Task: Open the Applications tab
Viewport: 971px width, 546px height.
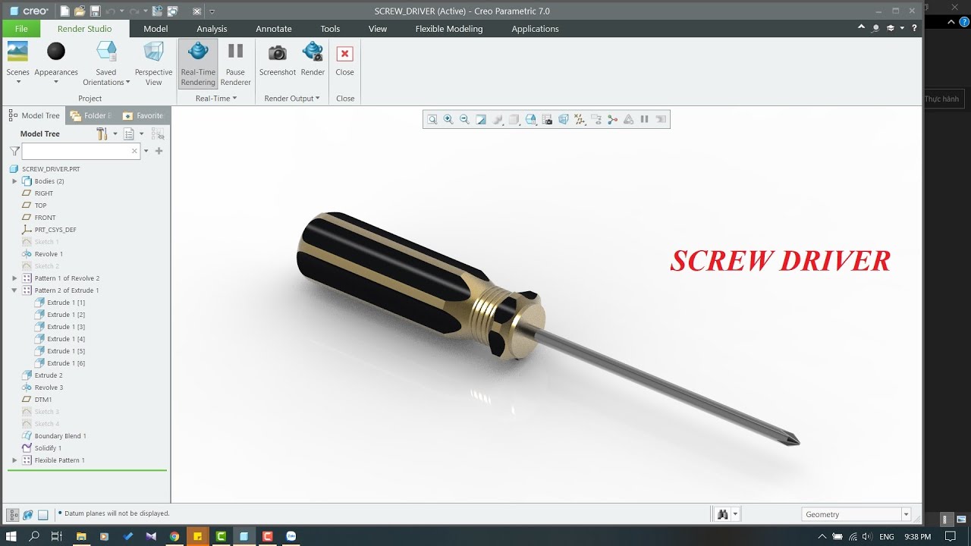Action: pos(535,29)
